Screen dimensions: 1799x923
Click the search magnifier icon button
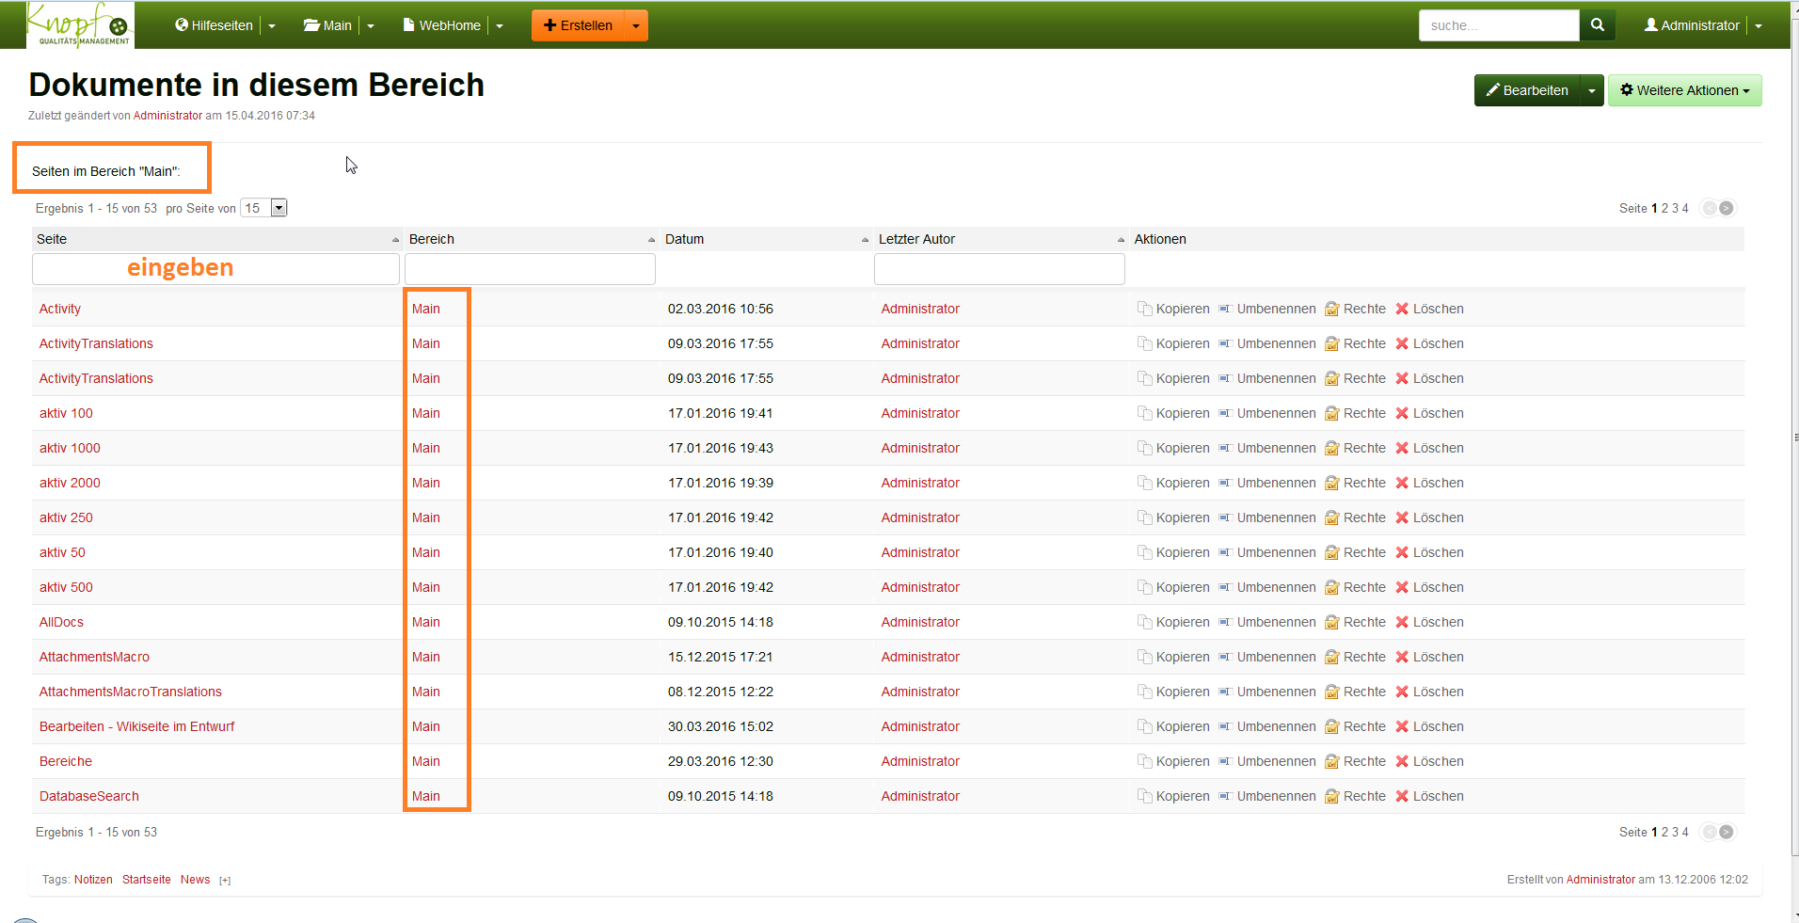pyautogui.click(x=1597, y=25)
